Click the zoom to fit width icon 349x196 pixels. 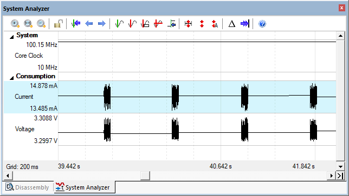point(28,24)
